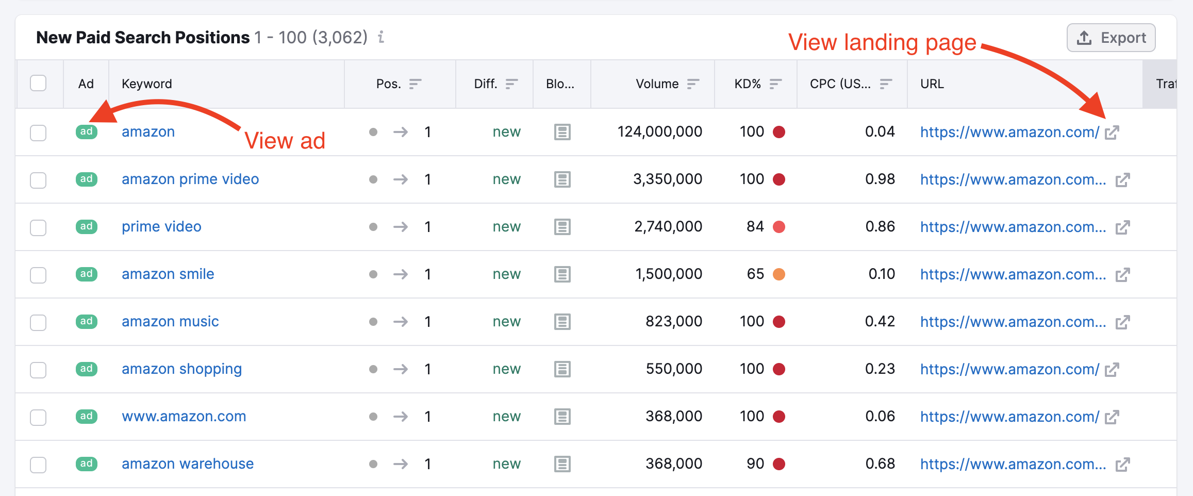Open URL link in amazon smile row
This screenshot has width=1193, height=496.
pos(1013,274)
